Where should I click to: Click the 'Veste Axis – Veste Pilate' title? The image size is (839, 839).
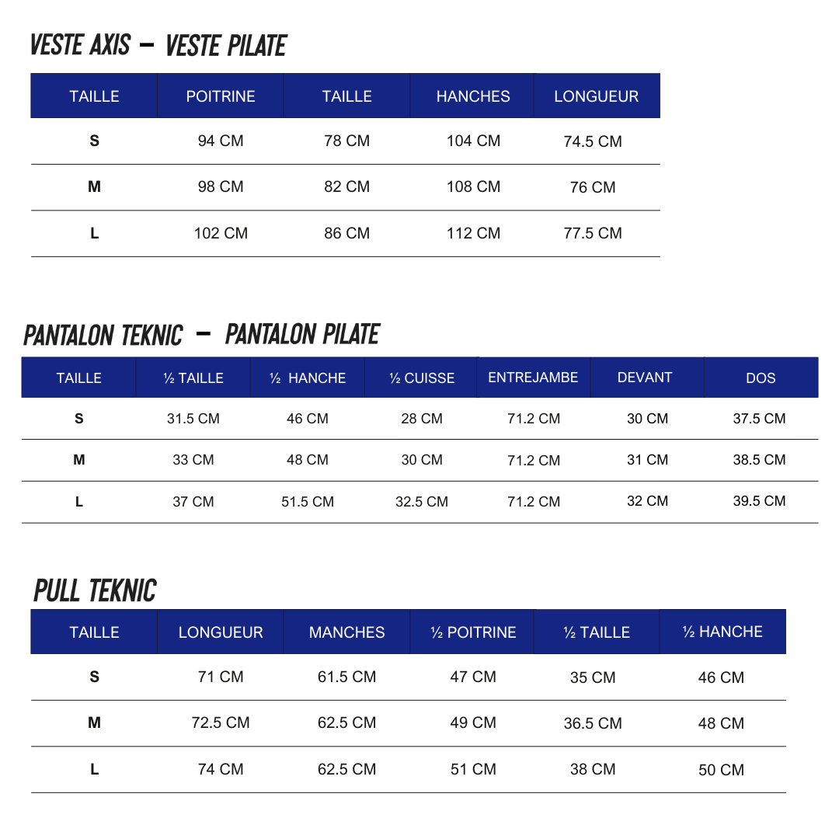click(x=158, y=46)
